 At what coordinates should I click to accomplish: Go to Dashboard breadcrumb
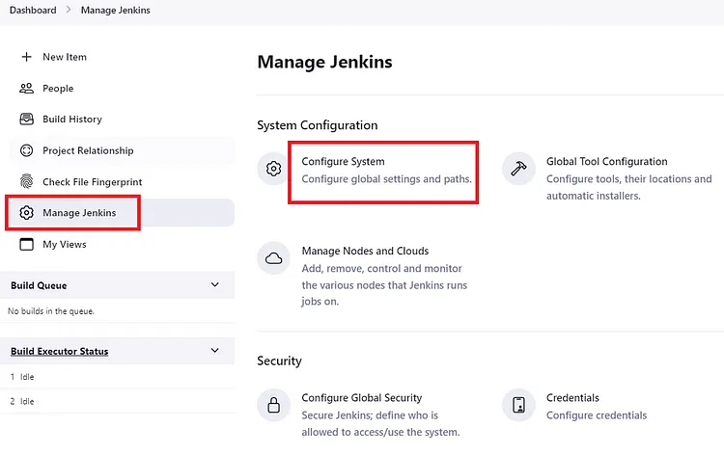point(33,11)
